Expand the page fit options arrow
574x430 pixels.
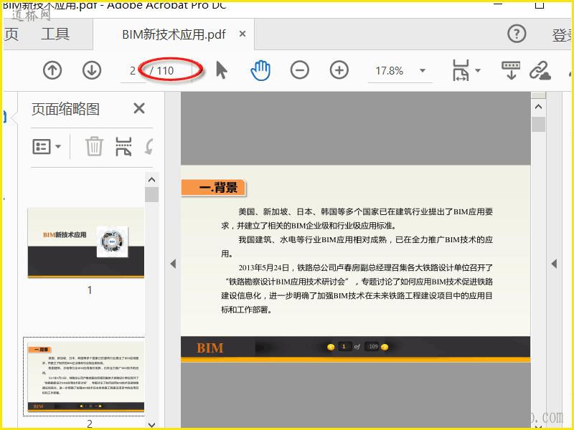click(x=478, y=70)
